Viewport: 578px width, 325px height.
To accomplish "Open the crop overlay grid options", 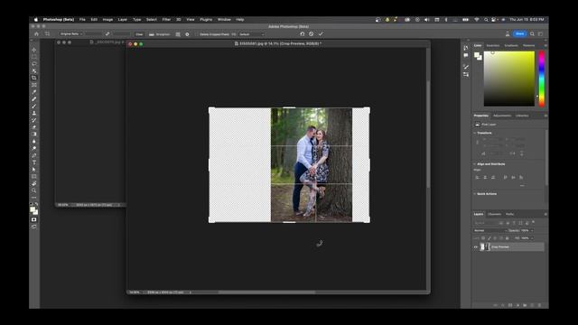I will [178, 34].
